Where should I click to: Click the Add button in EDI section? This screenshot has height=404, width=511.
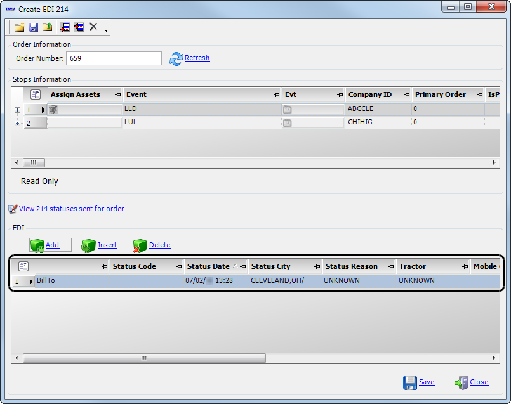51,245
